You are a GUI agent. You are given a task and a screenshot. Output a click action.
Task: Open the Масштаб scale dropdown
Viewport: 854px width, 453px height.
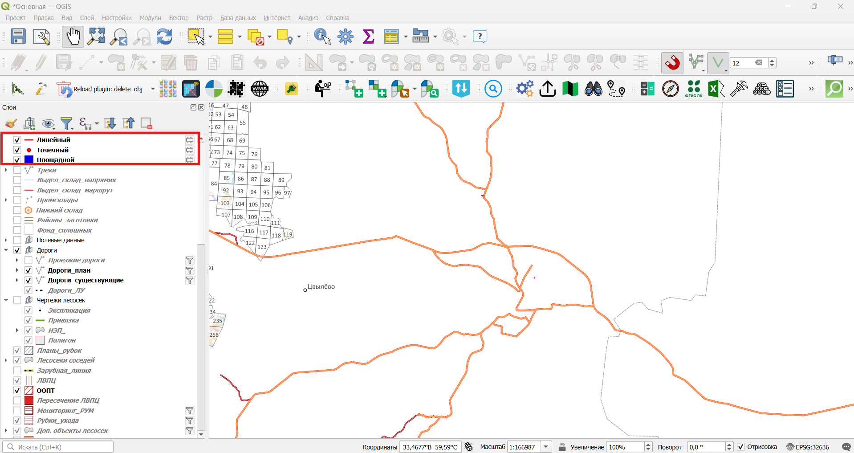546,447
